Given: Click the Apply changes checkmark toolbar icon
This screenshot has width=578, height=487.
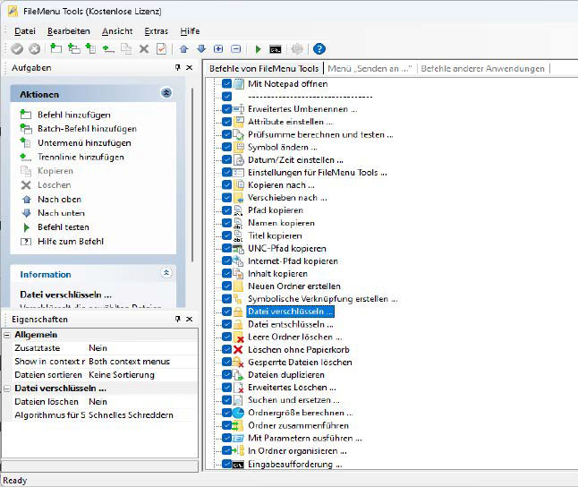Looking at the screenshot, I should pos(17,48).
